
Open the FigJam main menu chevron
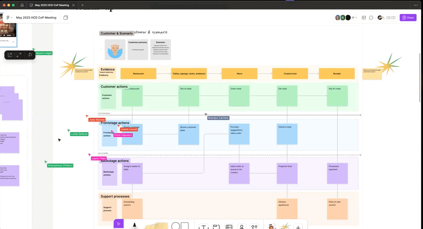pyautogui.click(x=11, y=18)
